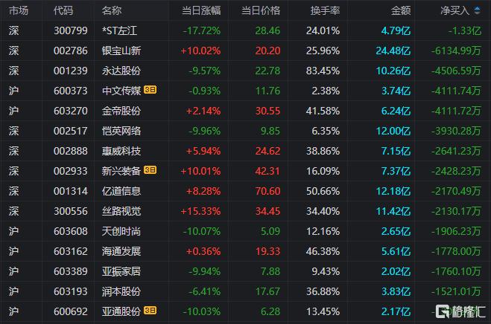Click the 代码 column header
The height and width of the screenshot is (324, 491).
(63, 10)
